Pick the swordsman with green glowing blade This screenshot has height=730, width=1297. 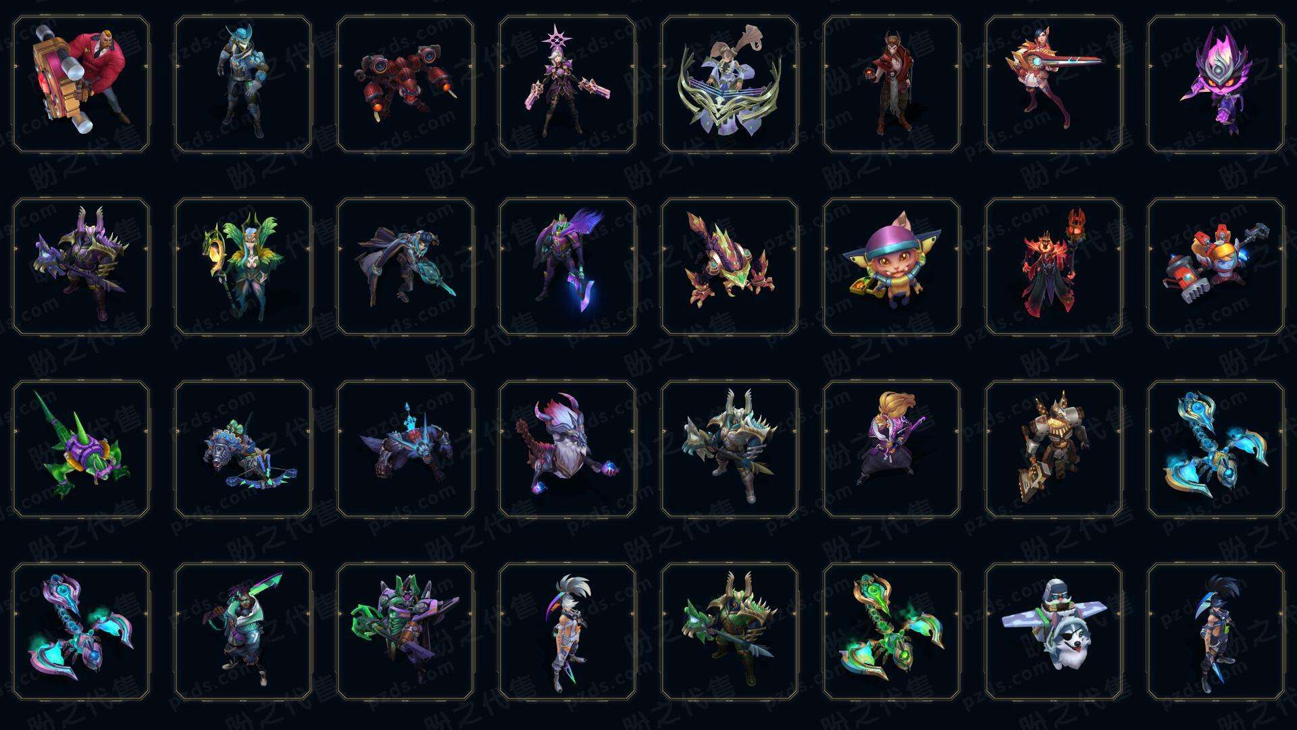pyautogui.click(x=243, y=631)
